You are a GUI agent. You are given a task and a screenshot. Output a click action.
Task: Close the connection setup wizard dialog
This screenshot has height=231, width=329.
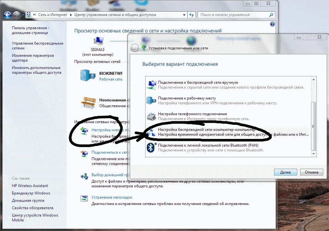(x=319, y=37)
